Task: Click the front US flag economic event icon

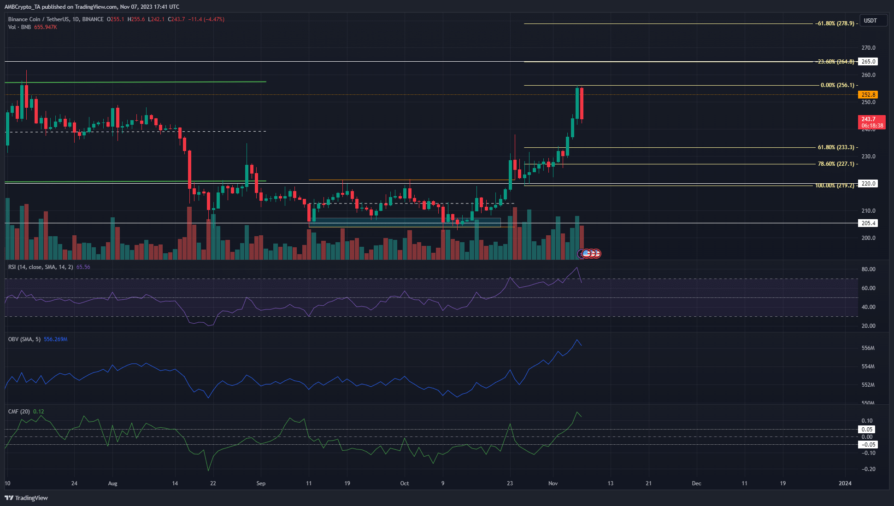Action: click(586, 254)
